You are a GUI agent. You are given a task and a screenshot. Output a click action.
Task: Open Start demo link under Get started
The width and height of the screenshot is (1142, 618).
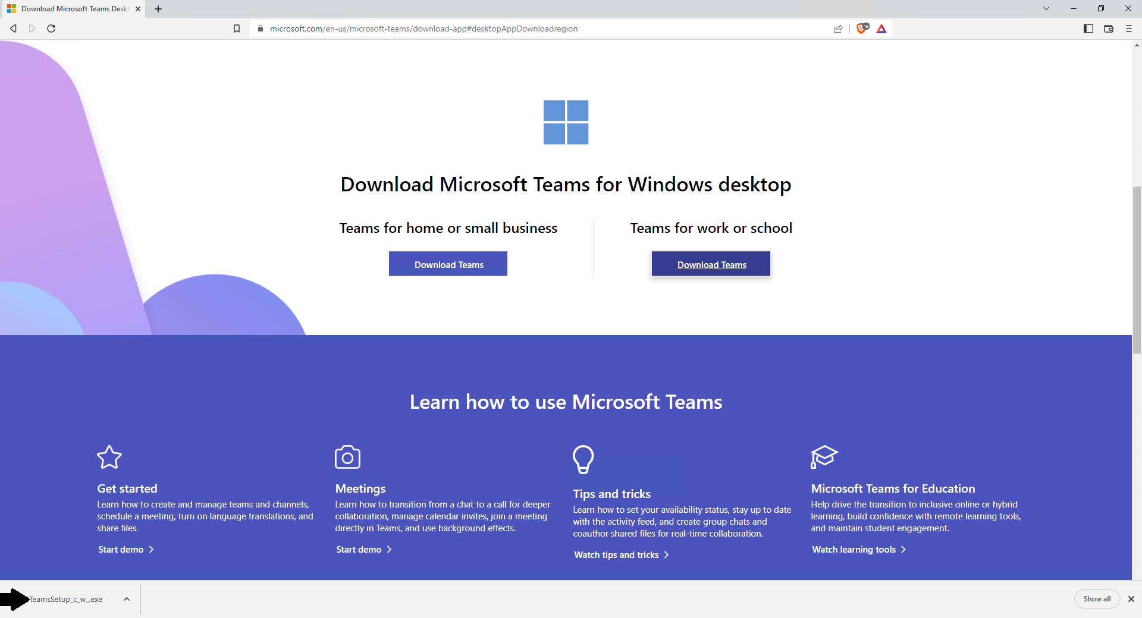pos(126,550)
